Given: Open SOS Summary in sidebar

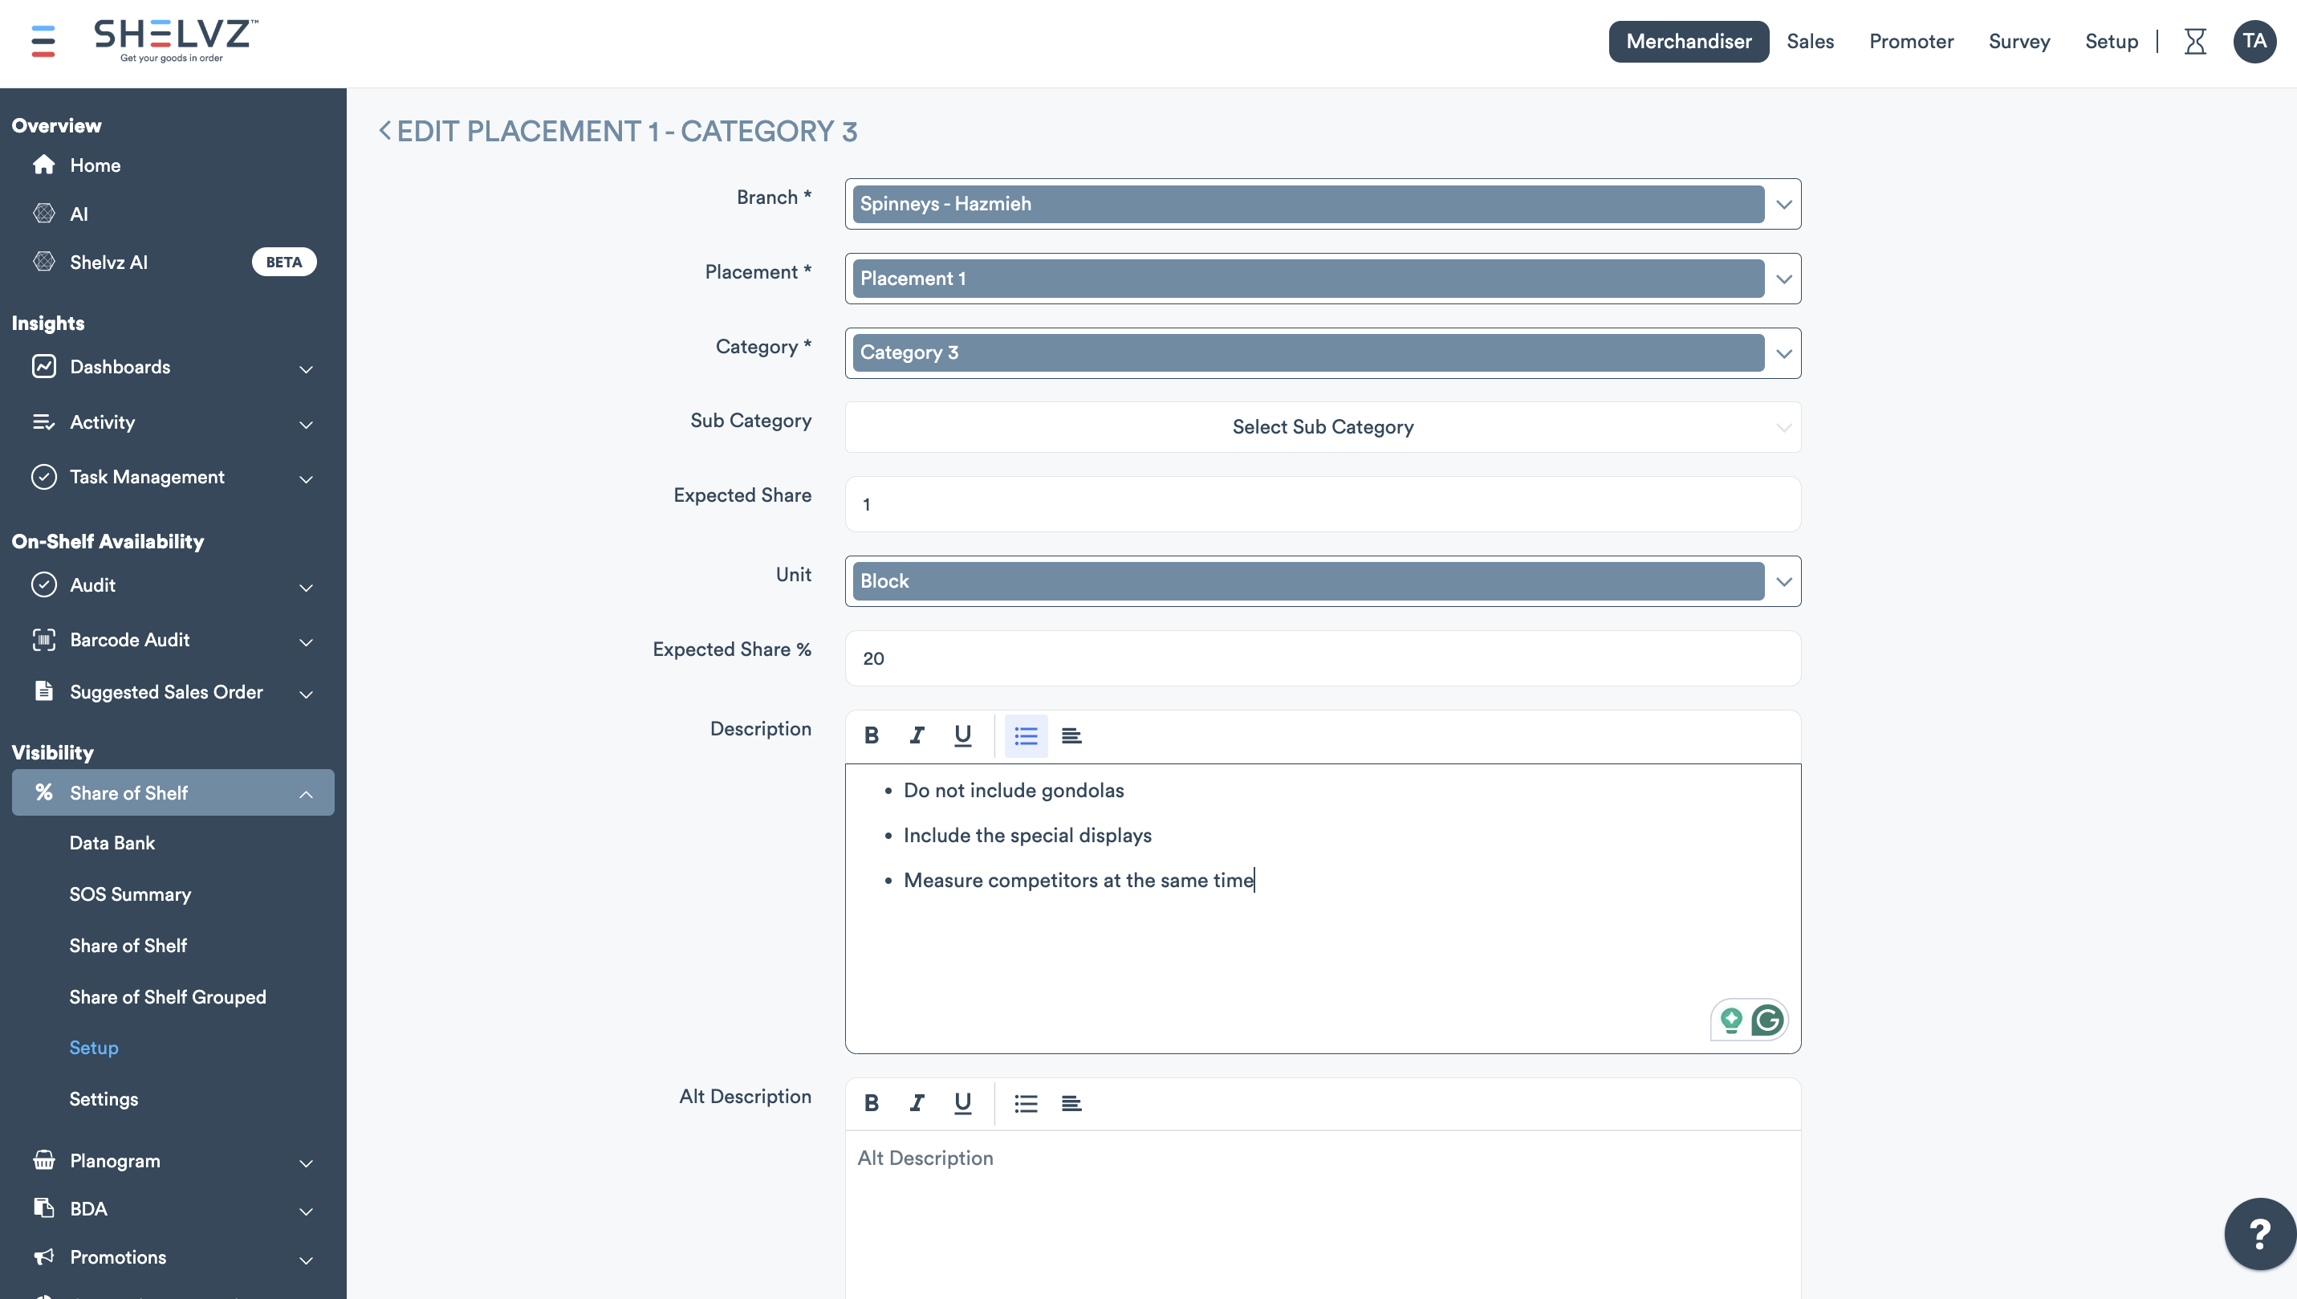Looking at the screenshot, I should [x=130, y=894].
